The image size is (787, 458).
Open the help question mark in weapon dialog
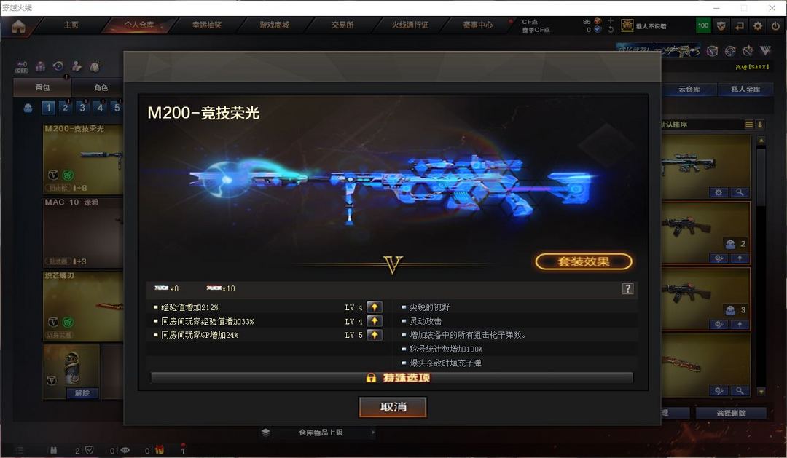(627, 288)
